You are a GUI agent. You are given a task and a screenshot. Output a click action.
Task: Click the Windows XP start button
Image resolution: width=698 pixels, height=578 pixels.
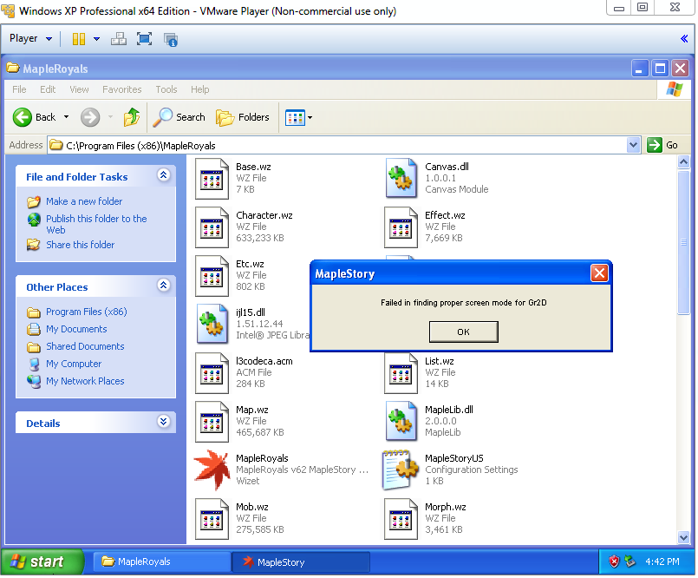[42, 562]
